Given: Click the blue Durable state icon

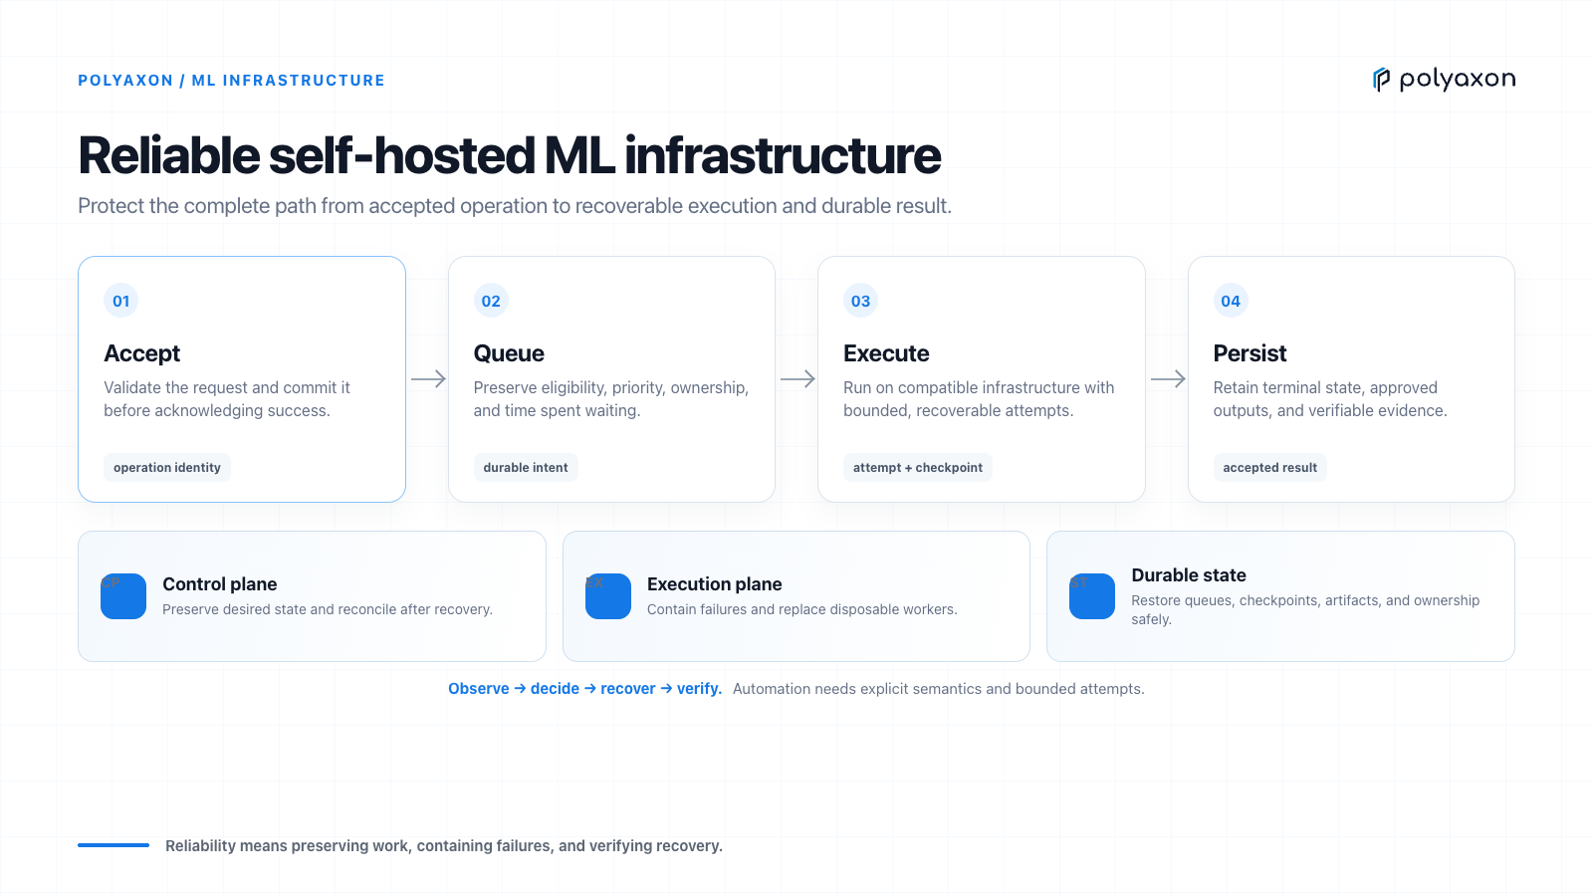Looking at the screenshot, I should click(1092, 596).
